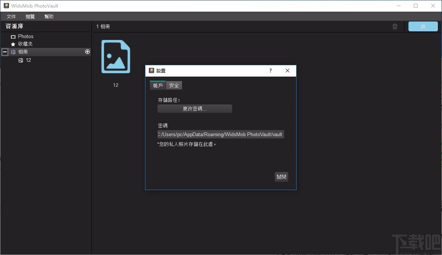Click the blue 鎖 lock button
The width and height of the screenshot is (442, 255).
point(423,26)
